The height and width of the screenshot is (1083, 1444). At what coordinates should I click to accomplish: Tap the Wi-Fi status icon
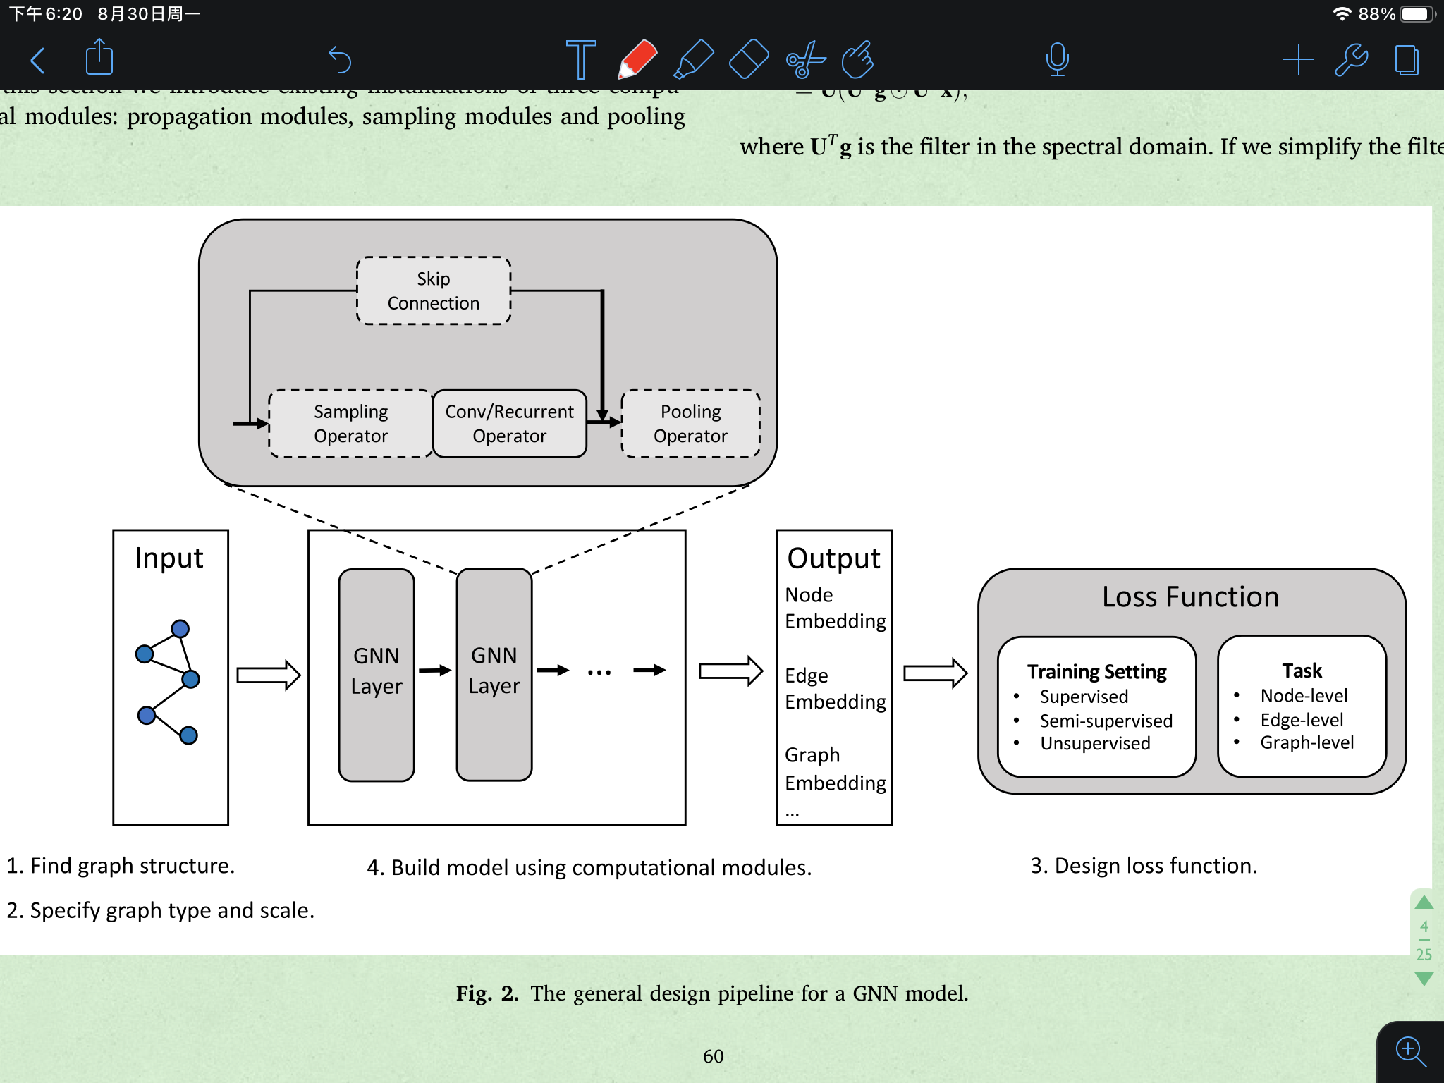[x=1342, y=14]
